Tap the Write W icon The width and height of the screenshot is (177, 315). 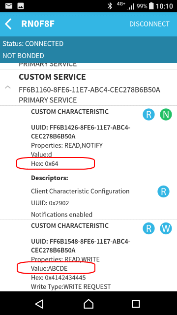[166, 228]
